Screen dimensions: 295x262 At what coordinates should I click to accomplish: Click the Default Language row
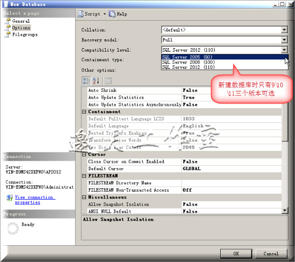point(184,126)
